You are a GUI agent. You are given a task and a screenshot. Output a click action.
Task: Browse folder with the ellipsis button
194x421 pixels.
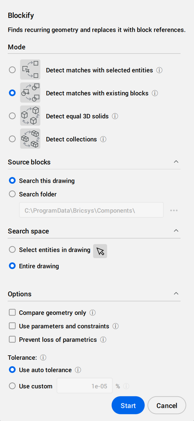tap(174, 210)
